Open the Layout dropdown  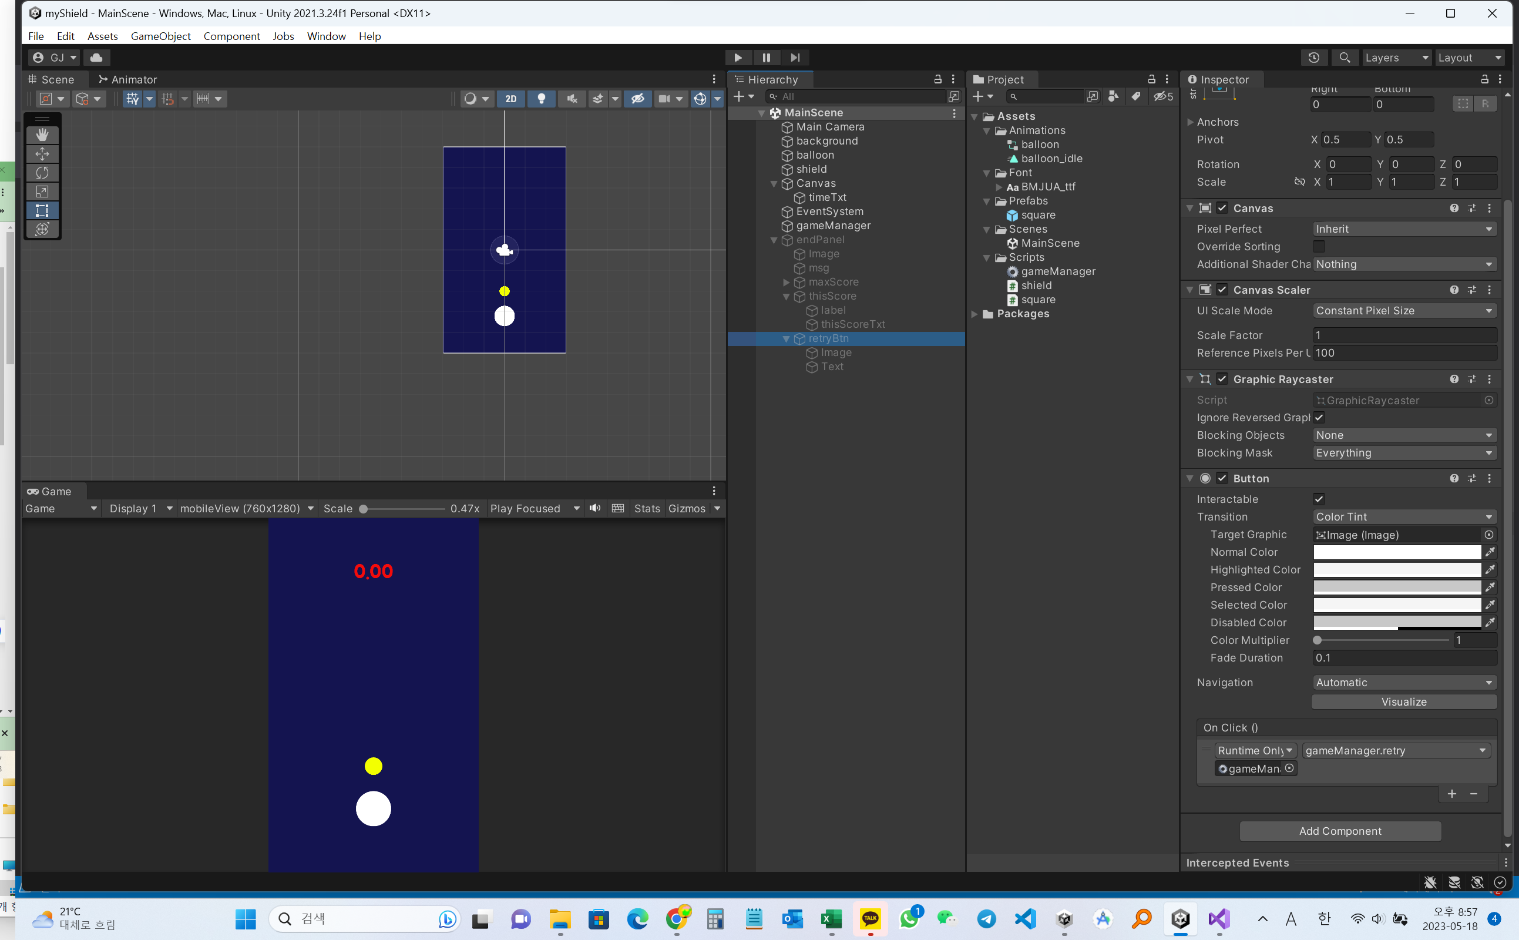1469,57
